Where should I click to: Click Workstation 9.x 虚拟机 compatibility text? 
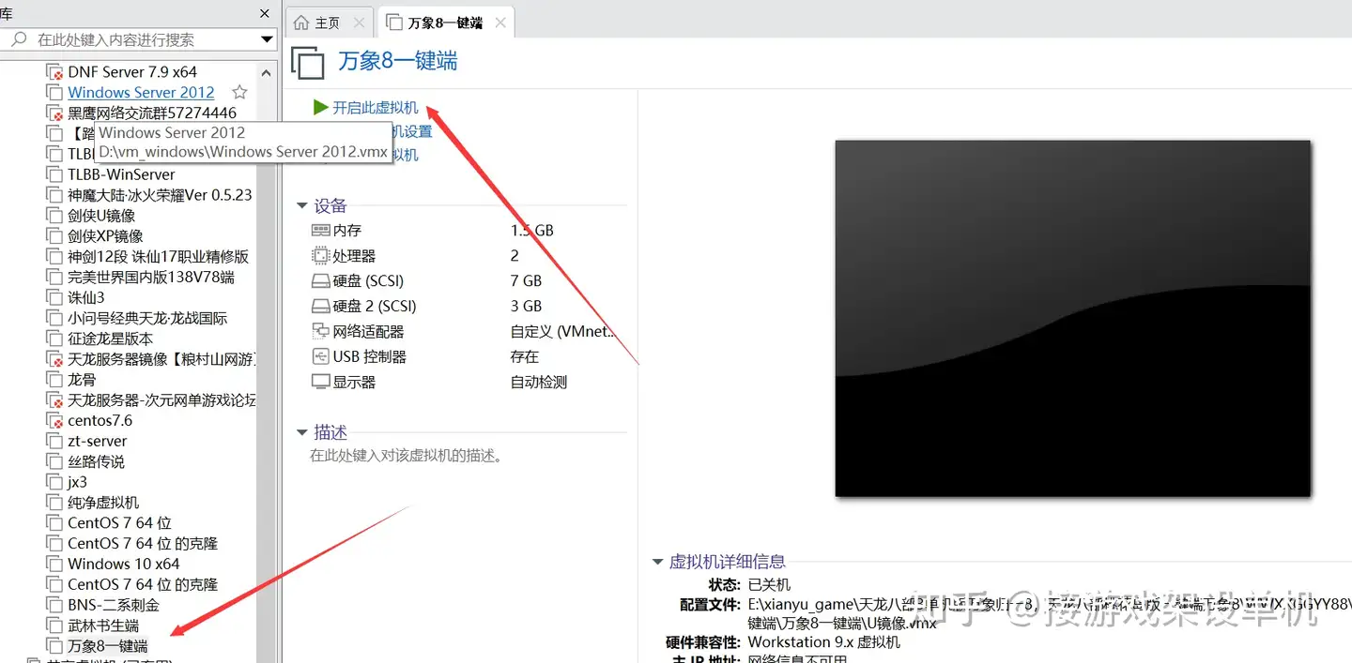click(x=824, y=642)
